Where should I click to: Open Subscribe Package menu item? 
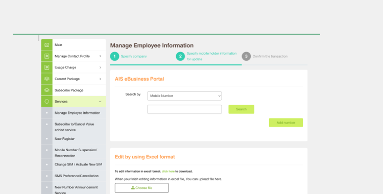click(74, 90)
